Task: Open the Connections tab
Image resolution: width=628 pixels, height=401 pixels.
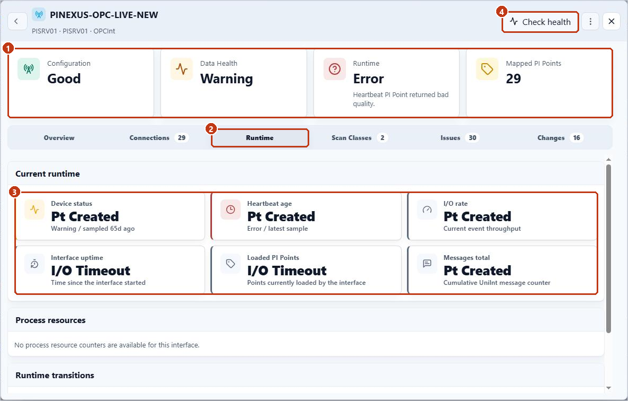Action: [159, 138]
